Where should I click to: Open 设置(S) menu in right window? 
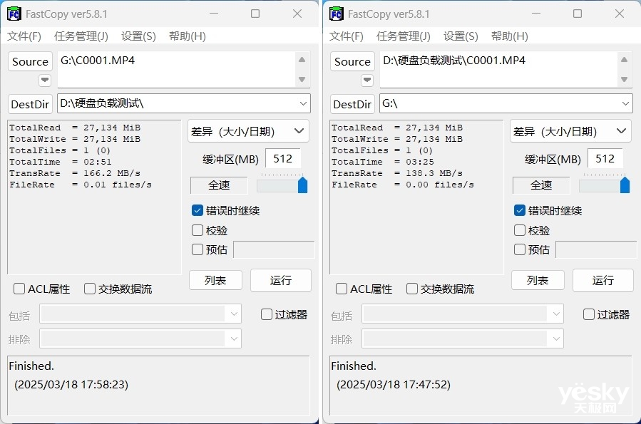tap(461, 36)
